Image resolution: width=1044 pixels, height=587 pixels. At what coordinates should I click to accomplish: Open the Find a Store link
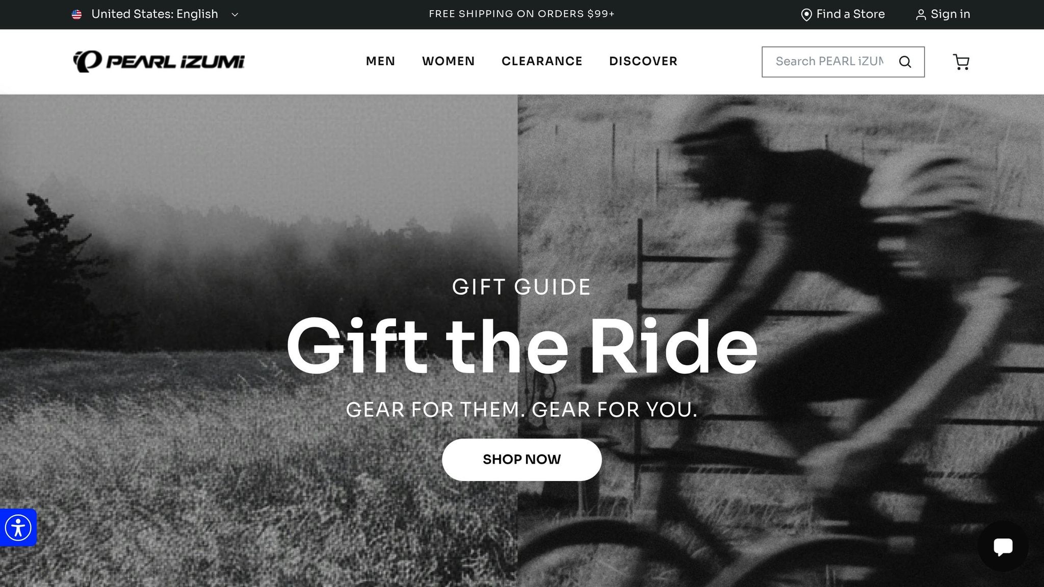pyautogui.click(x=843, y=14)
